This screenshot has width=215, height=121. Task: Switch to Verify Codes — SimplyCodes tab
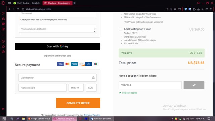point(27,3)
